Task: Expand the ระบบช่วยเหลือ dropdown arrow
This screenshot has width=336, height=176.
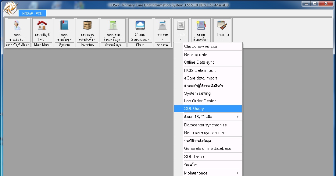Action: (208, 39)
